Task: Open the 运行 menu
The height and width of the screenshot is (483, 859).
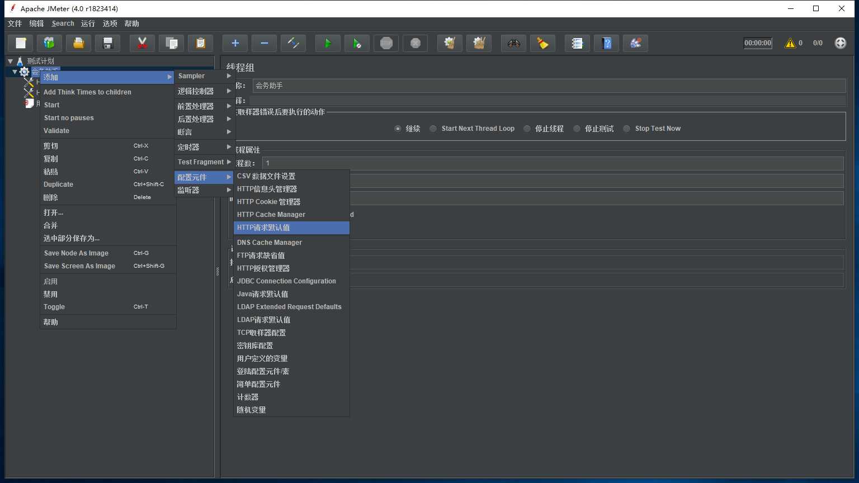Action: [88, 23]
